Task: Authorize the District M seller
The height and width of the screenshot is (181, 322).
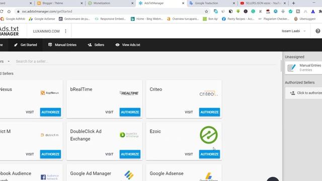Action: [50, 154]
